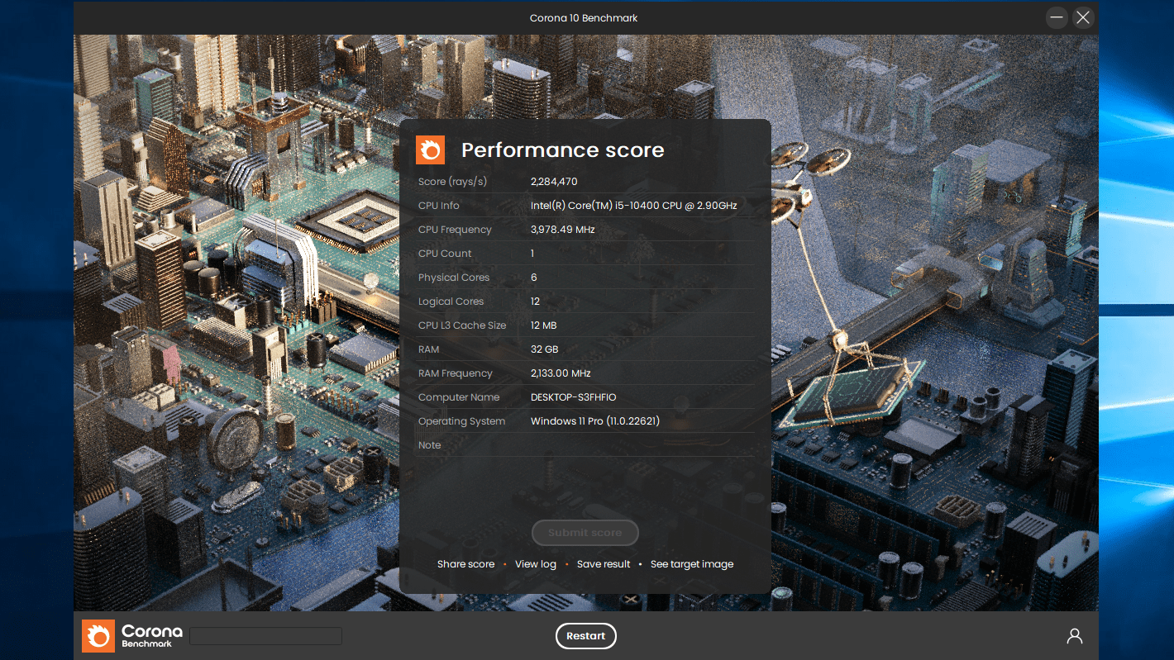Click the Submit score button
This screenshot has height=660, width=1174.
[585, 533]
